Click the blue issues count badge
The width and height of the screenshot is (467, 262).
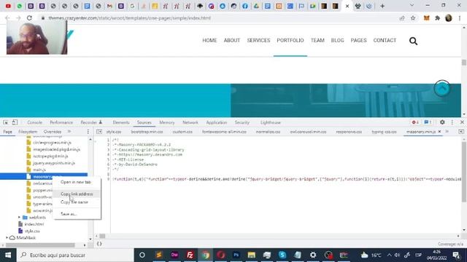pos(428,122)
